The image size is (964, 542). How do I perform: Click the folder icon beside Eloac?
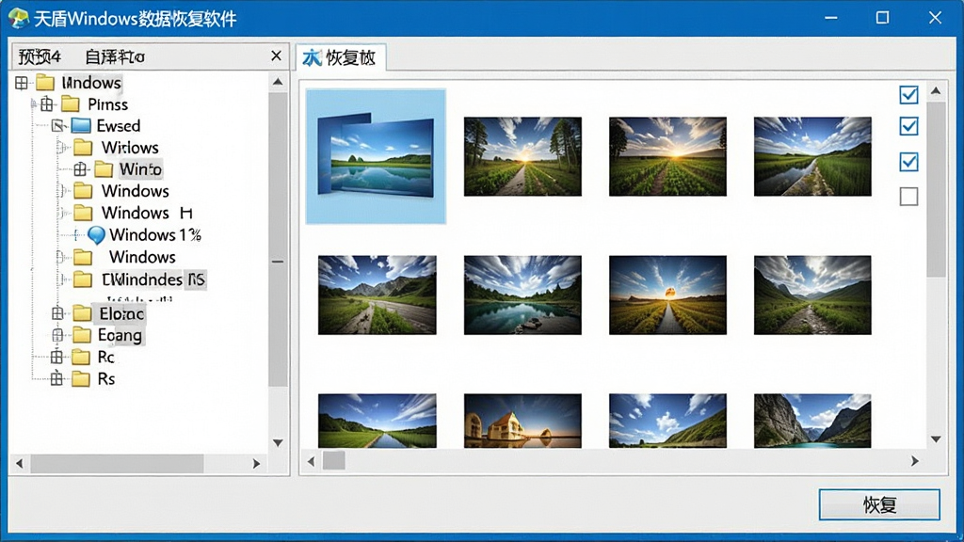tap(82, 313)
